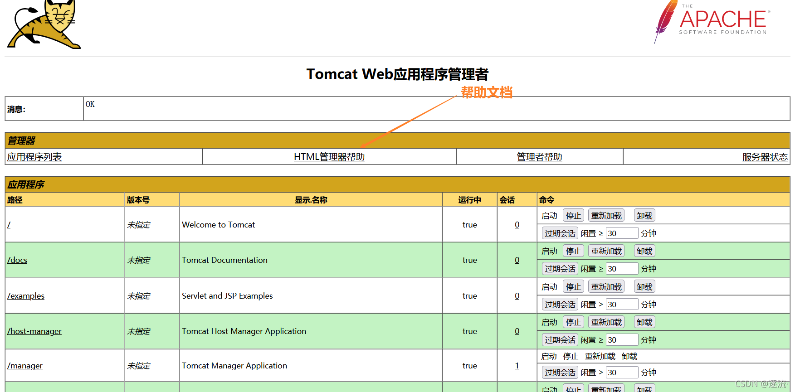Open the /manager application link
Viewport: 795px width, 392px height.
(x=25, y=366)
